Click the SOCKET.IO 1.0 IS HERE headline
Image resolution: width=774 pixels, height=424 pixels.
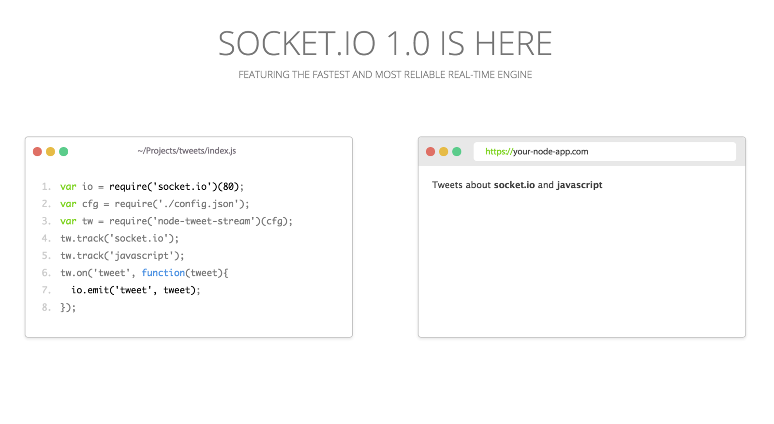(385, 44)
